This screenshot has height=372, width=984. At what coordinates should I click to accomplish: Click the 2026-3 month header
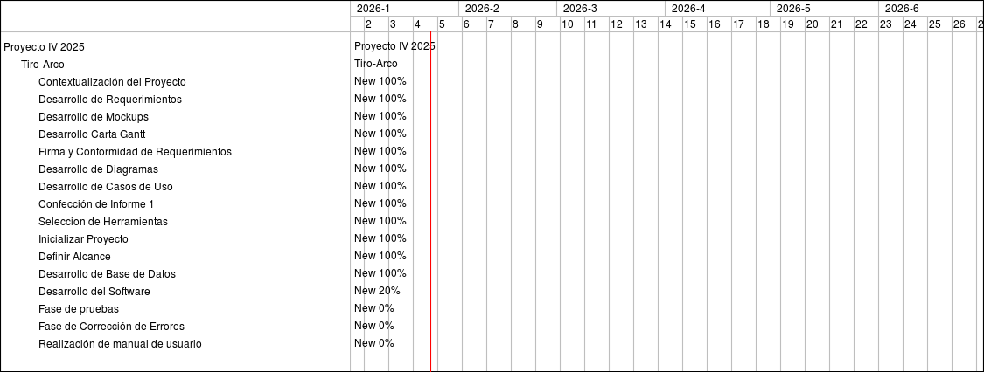coord(581,9)
